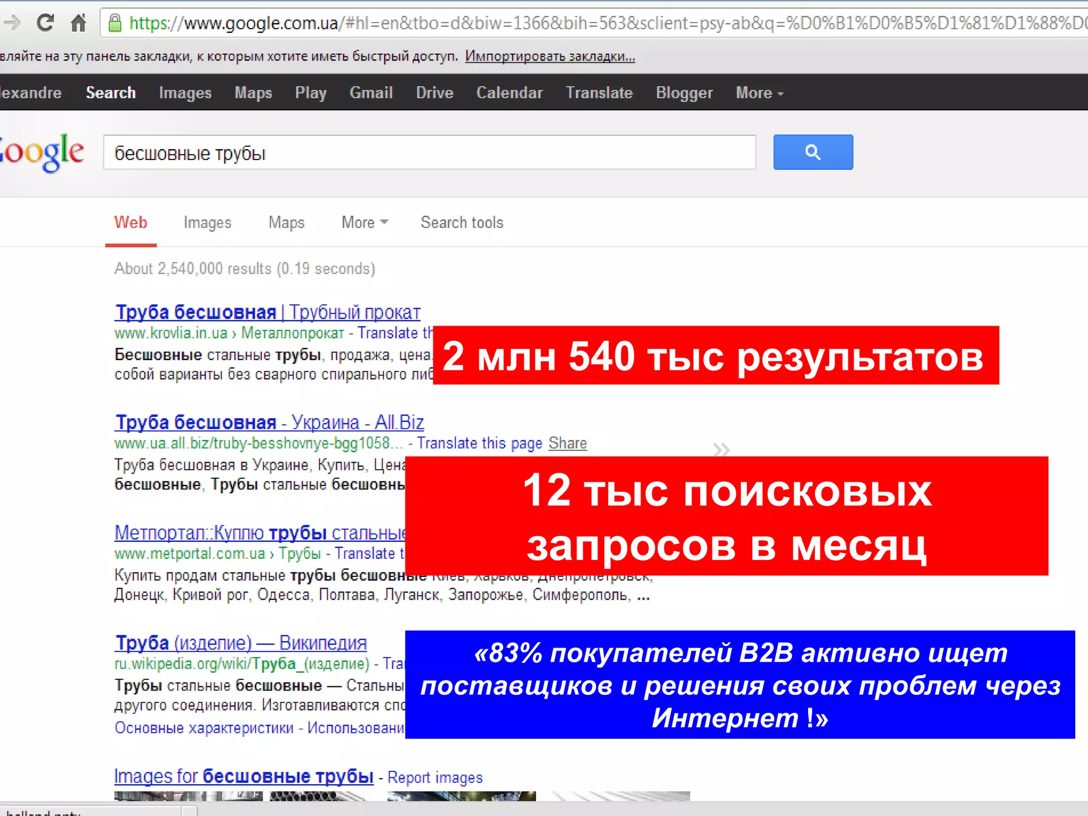1088x816 pixels.
Task: Click the Использование sitelink under Wikipedia result
Action: click(356, 728)
